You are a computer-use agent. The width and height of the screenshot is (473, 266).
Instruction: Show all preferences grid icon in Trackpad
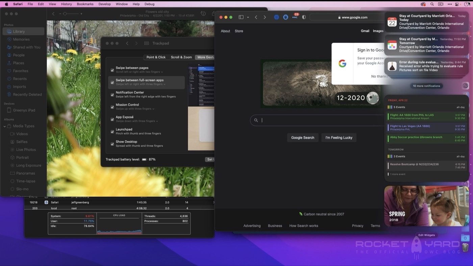click(146, 43)
